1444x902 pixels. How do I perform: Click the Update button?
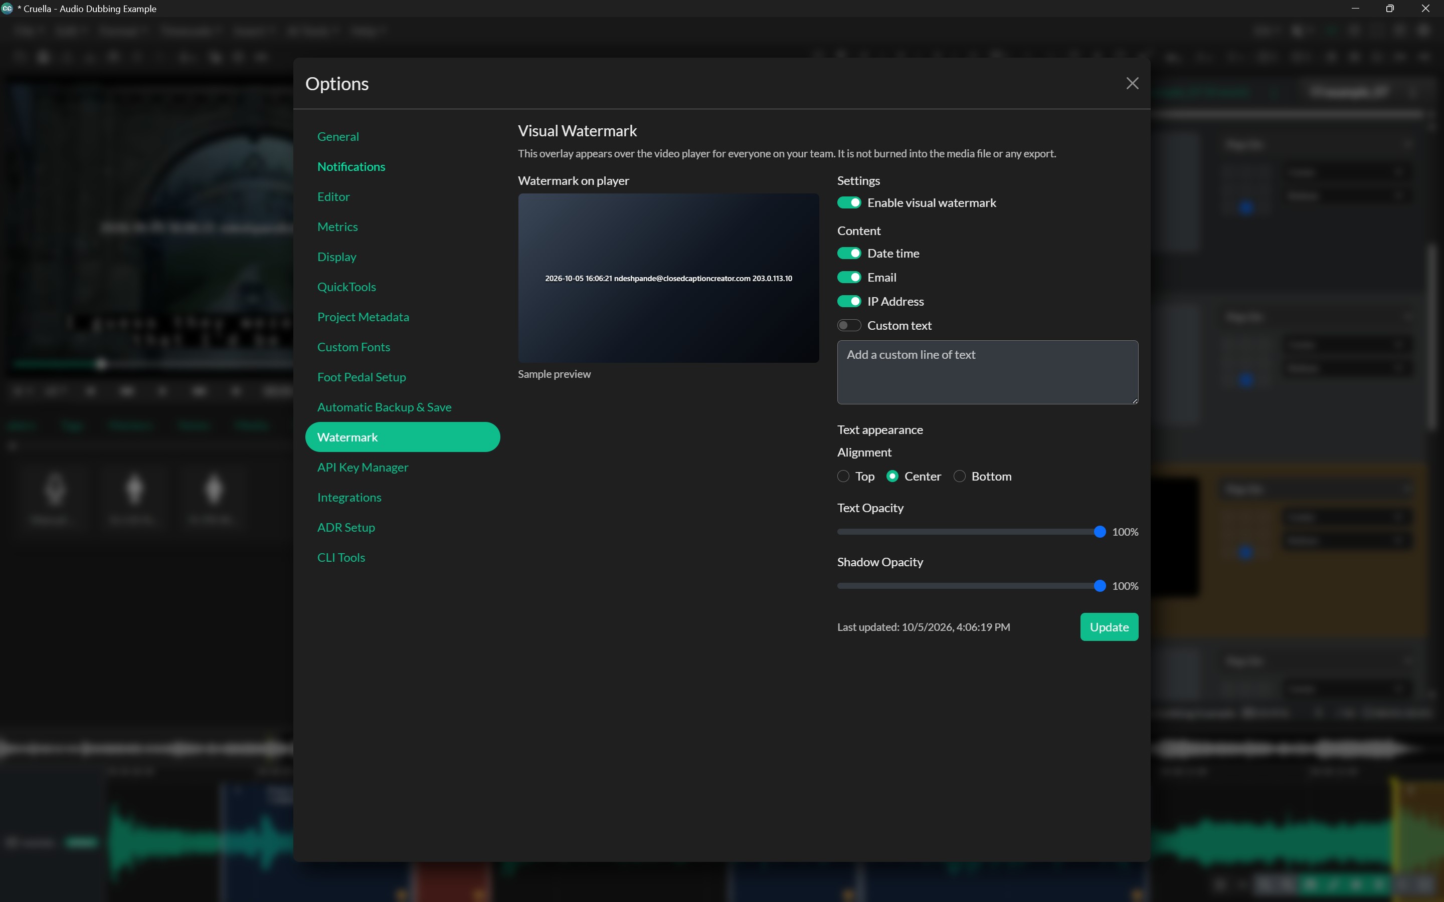[1109, 627]
